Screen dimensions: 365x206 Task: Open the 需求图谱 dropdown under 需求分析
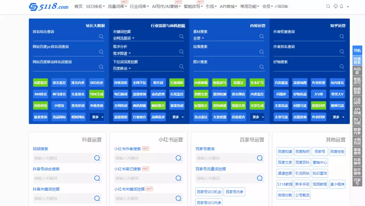[122, 53]
